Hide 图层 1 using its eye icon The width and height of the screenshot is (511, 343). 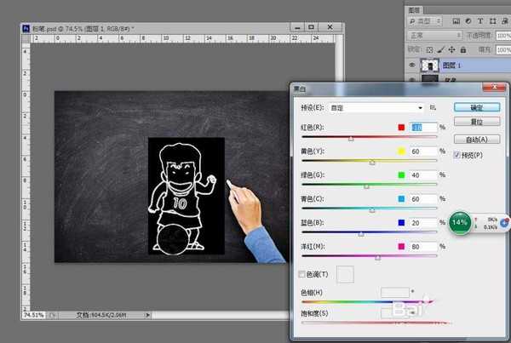(413, 66)
